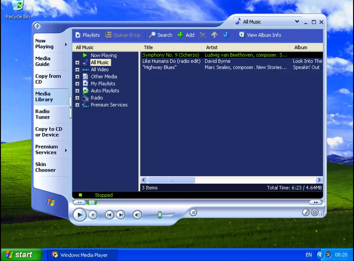Select Auto Playlists in the tree
This screenshot has width=354, height=261.
pyautogui.click(x=105, y=91)
